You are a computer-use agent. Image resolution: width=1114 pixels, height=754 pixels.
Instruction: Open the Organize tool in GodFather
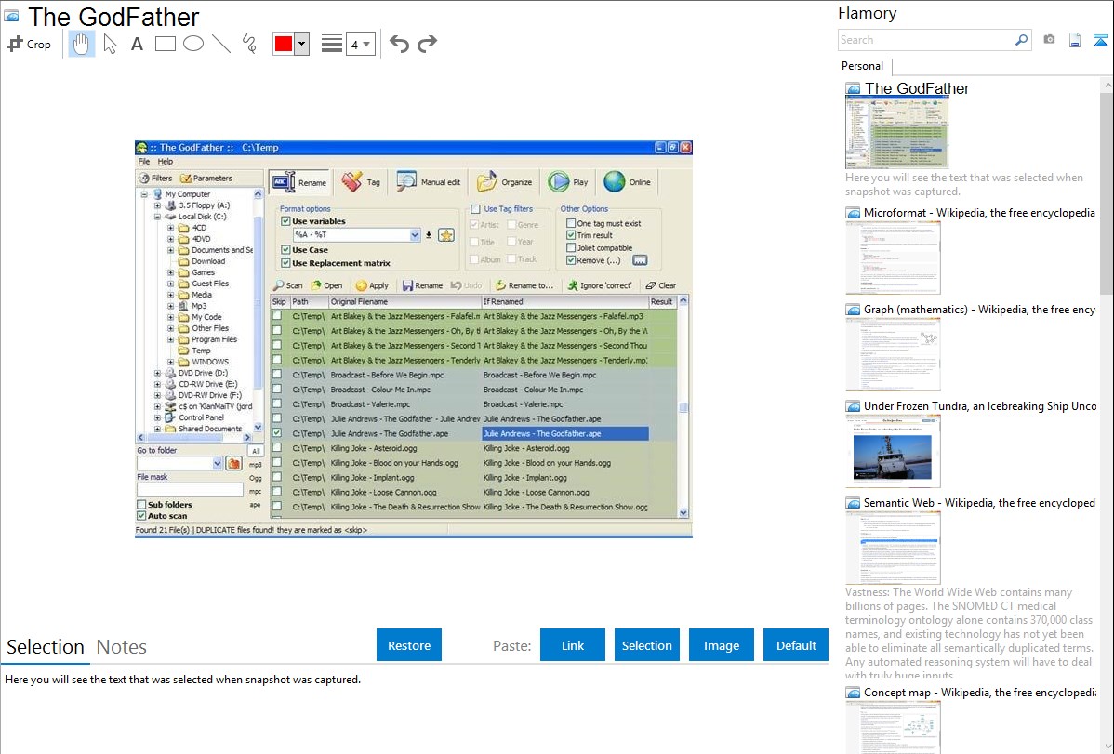(x=504, y=182)
